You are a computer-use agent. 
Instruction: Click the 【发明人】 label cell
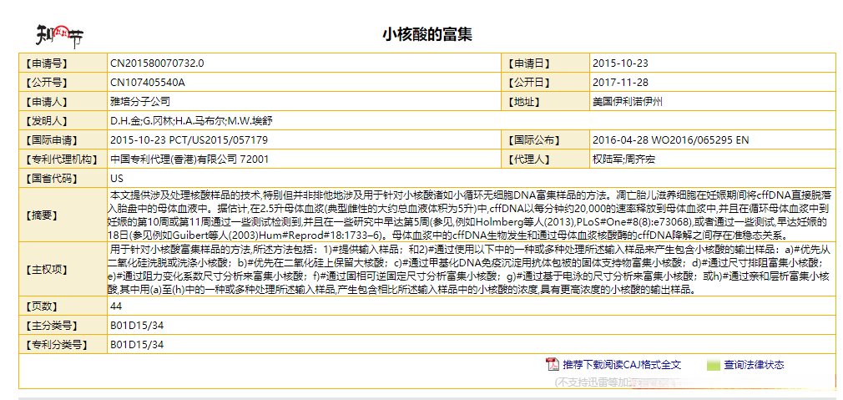pos(63,120)
